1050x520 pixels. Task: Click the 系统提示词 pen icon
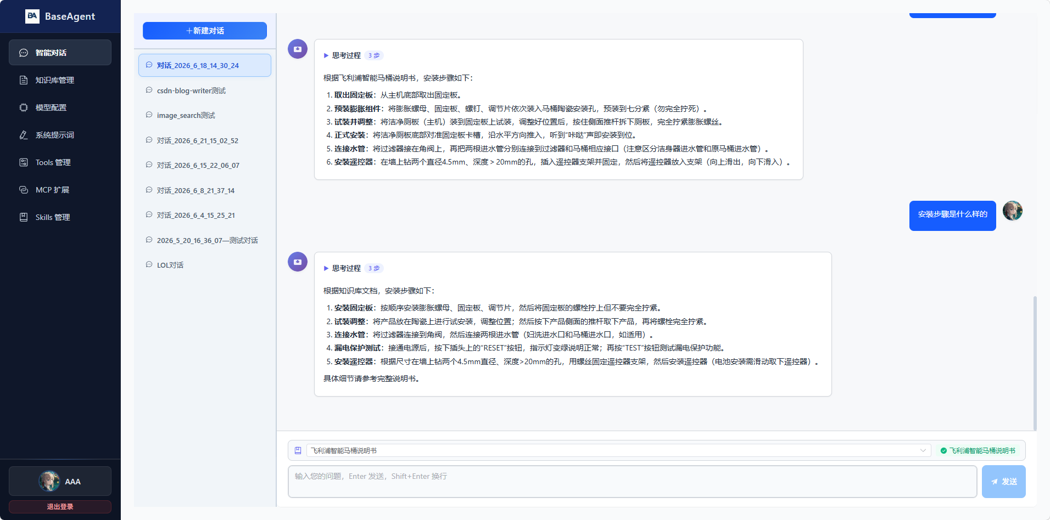tap(24, 135)
